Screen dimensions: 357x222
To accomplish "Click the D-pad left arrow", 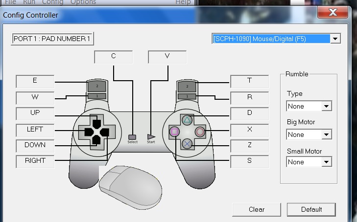I will click(x=89, y=132).
